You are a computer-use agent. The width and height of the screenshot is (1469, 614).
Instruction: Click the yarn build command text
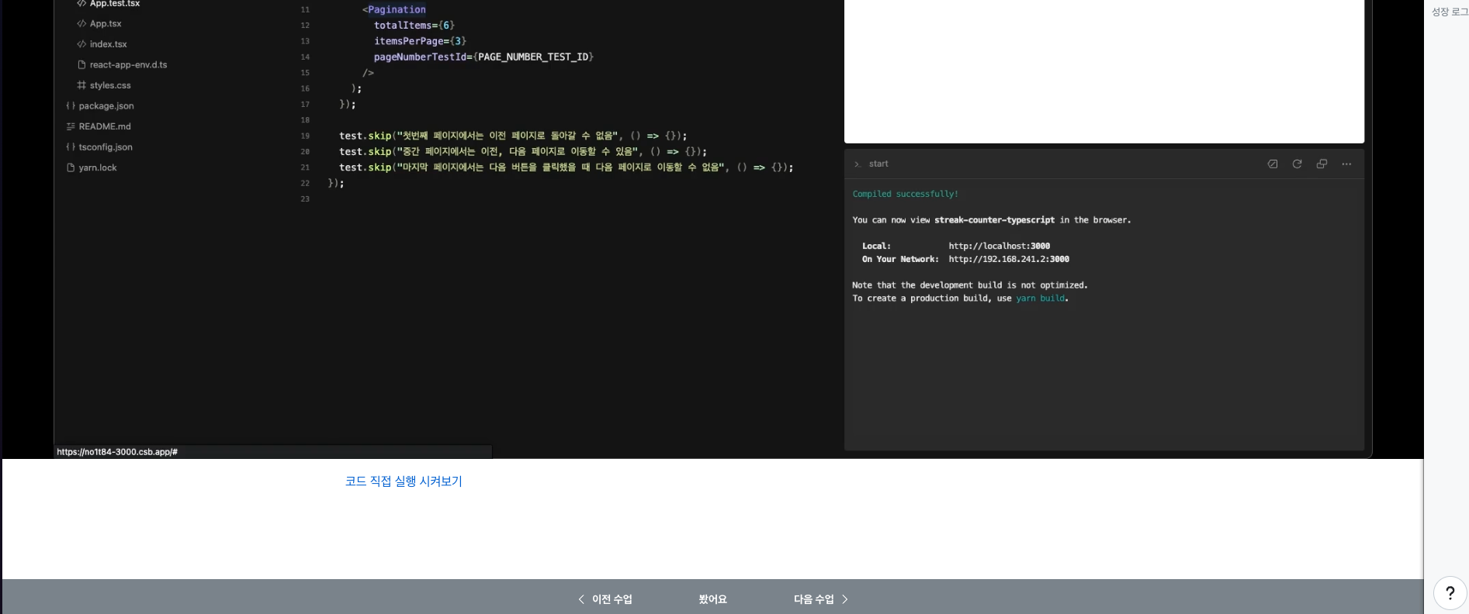click(1041, 298)
